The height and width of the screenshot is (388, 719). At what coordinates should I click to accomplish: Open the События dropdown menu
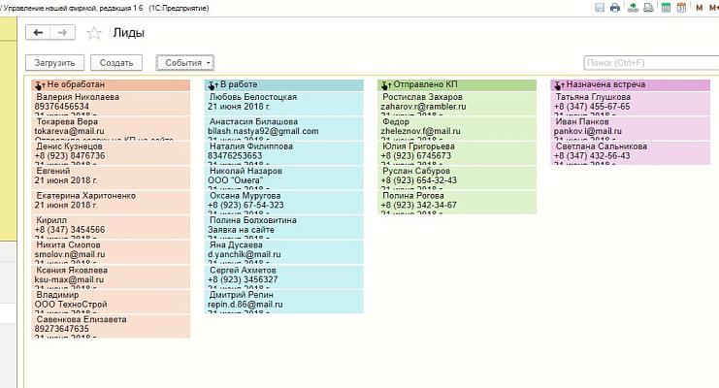tap(184, 62)
